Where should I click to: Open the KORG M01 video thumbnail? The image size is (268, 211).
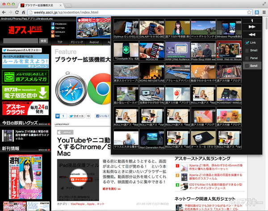point(152,73)
